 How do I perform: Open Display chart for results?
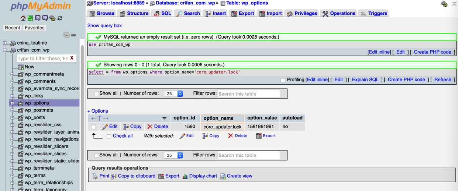pyautogui.click(x=200, y=176)
